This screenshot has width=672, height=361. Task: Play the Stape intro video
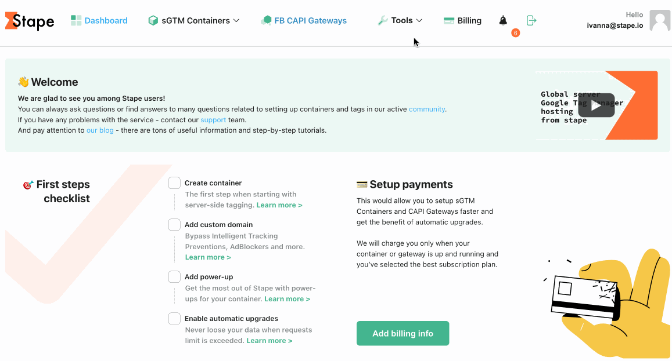[x=596, y=105]
